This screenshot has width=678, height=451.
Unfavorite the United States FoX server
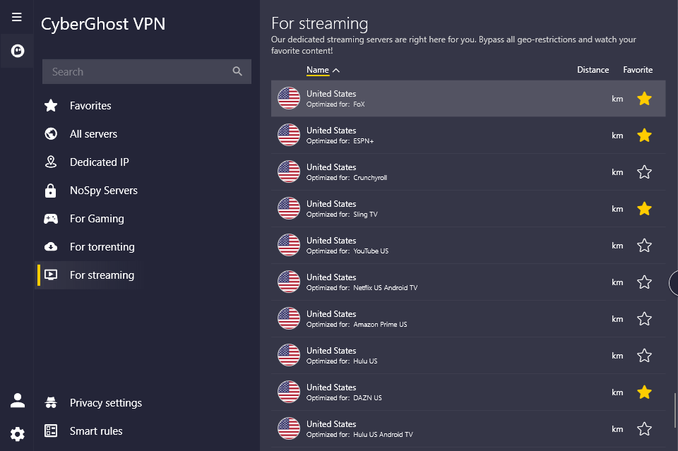tap(644, 99)
